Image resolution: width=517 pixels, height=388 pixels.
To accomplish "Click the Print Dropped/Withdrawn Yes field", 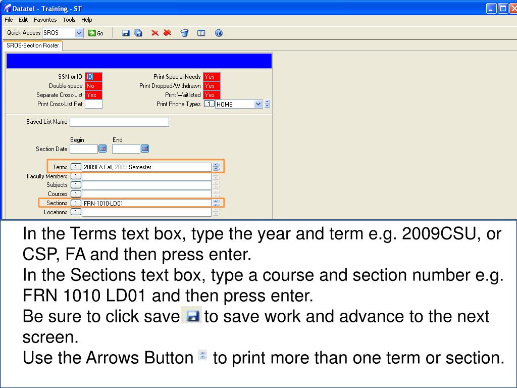I will [212, 86].
